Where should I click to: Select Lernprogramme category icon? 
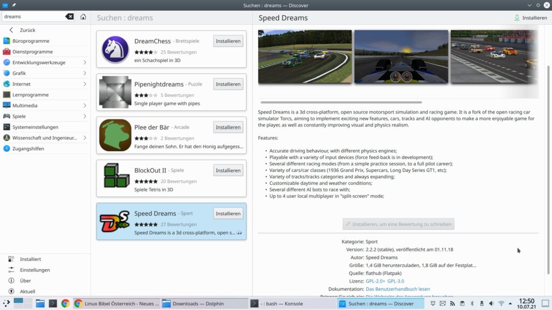pos(6,95)
